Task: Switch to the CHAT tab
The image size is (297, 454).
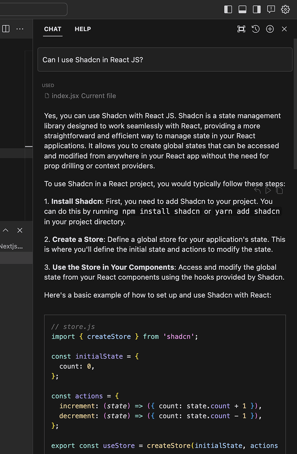Action: coord(52,29)
